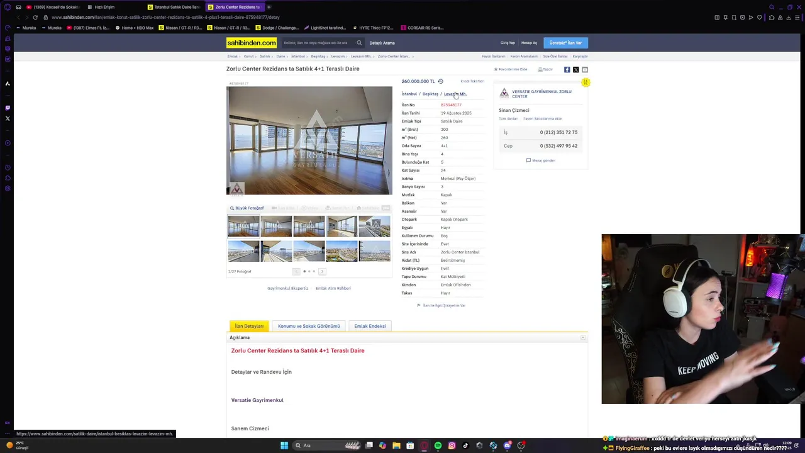Click Favorilerime Ekle link
This screenshot has height=453, width=805.
pos(511,69)
